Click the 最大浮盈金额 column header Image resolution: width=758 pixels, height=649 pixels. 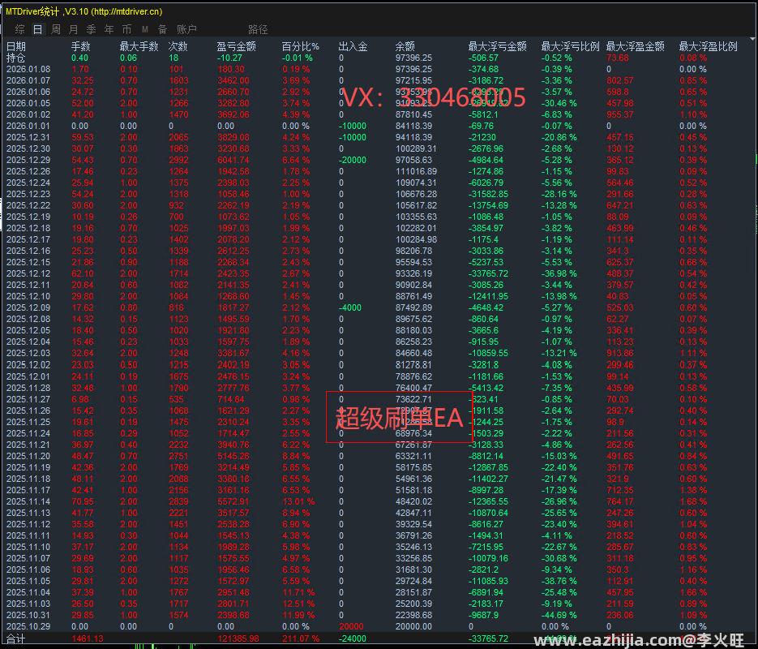[x=636, y=46]
